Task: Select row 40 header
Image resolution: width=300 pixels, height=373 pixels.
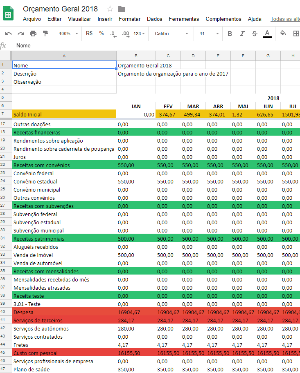Action: coord(6,312)
